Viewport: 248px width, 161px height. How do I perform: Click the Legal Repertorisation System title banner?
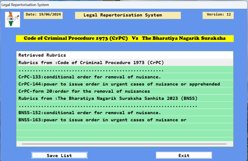pos(128,15)
